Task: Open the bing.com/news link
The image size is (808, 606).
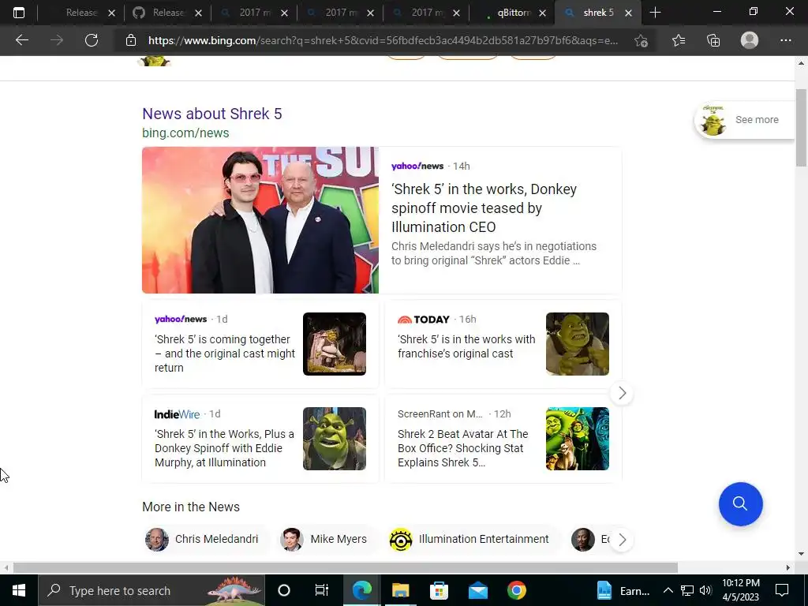Action: [185, 133]
